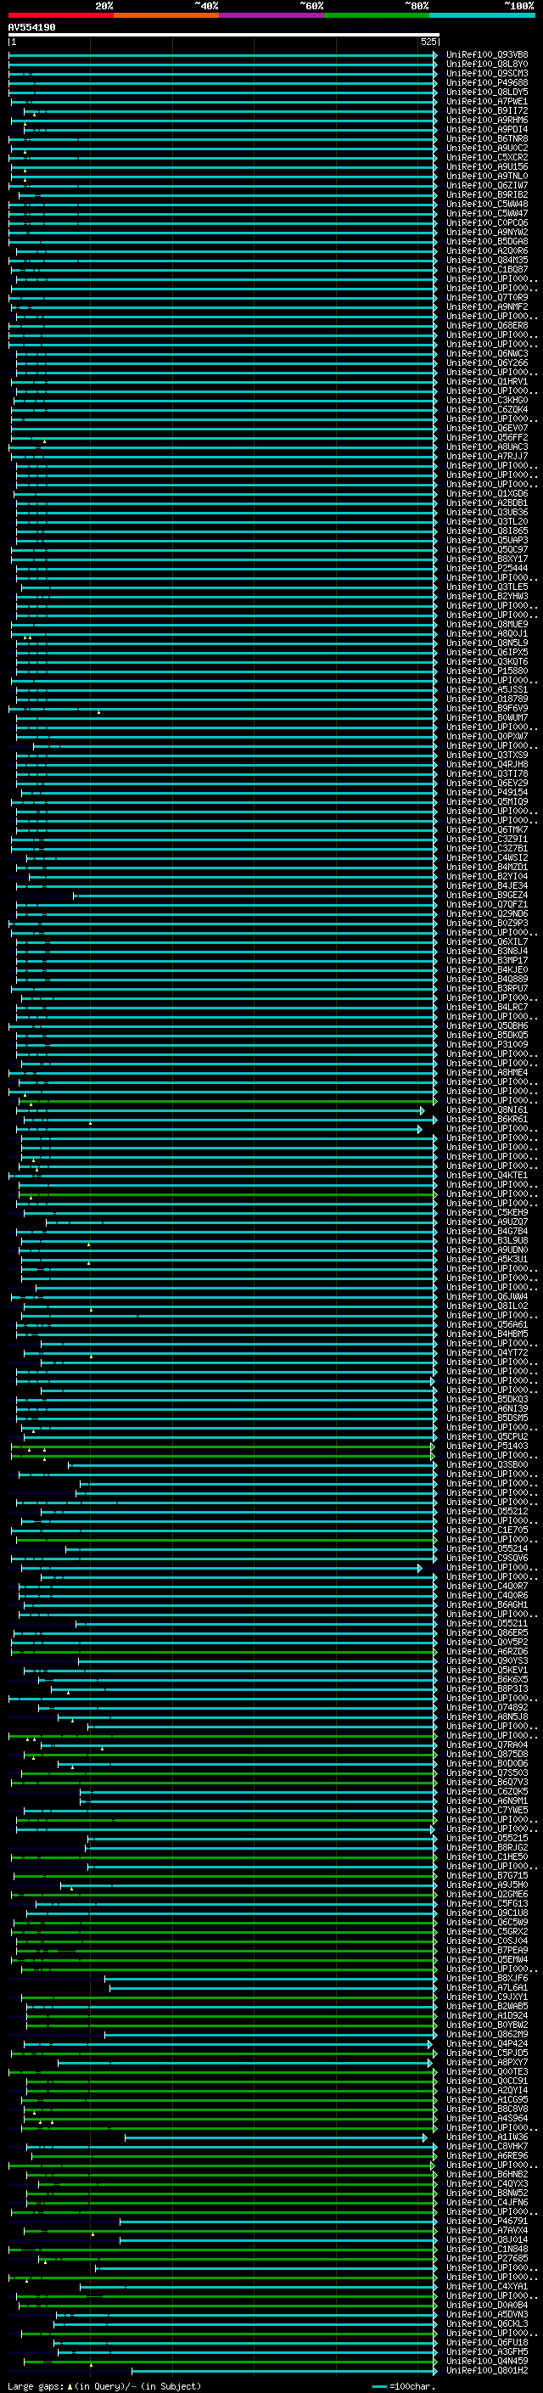
Task: Click the red ~20% identity legend segment
Action: click(60, 15)
